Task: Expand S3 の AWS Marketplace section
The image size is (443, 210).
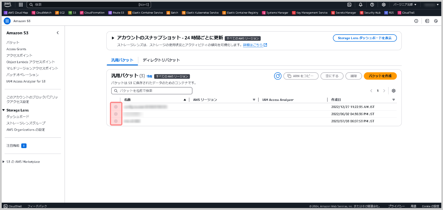Action: click(4, 162)
